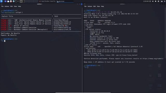Click the 'Exploit Title' column header
The height and width of the screenshot is (93, 166).
click(x=8, y=16)
